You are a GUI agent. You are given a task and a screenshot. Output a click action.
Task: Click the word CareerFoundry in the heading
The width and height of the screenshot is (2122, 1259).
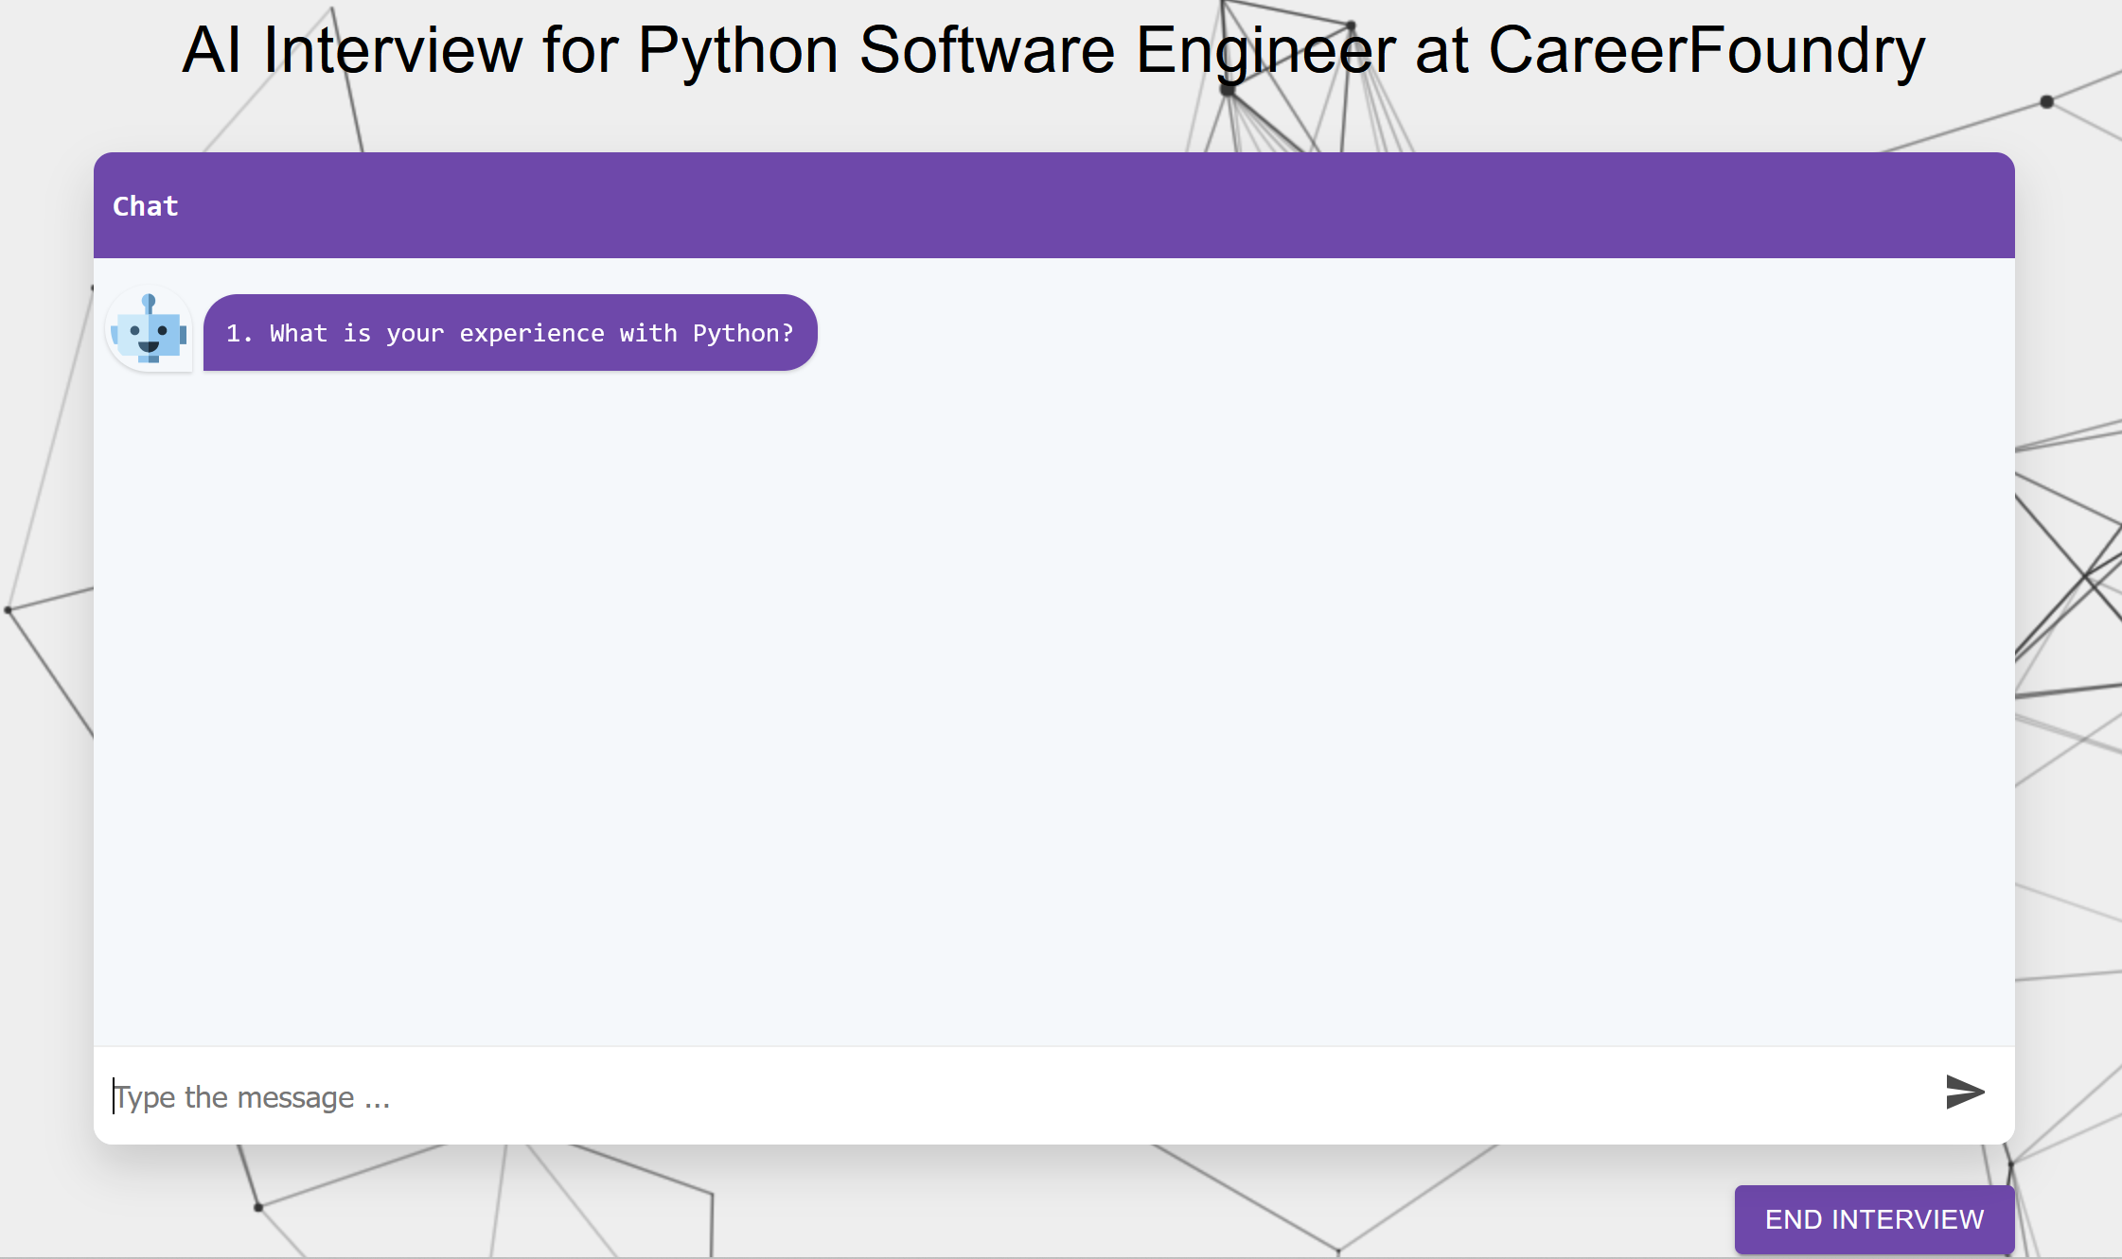[1706, 50]
